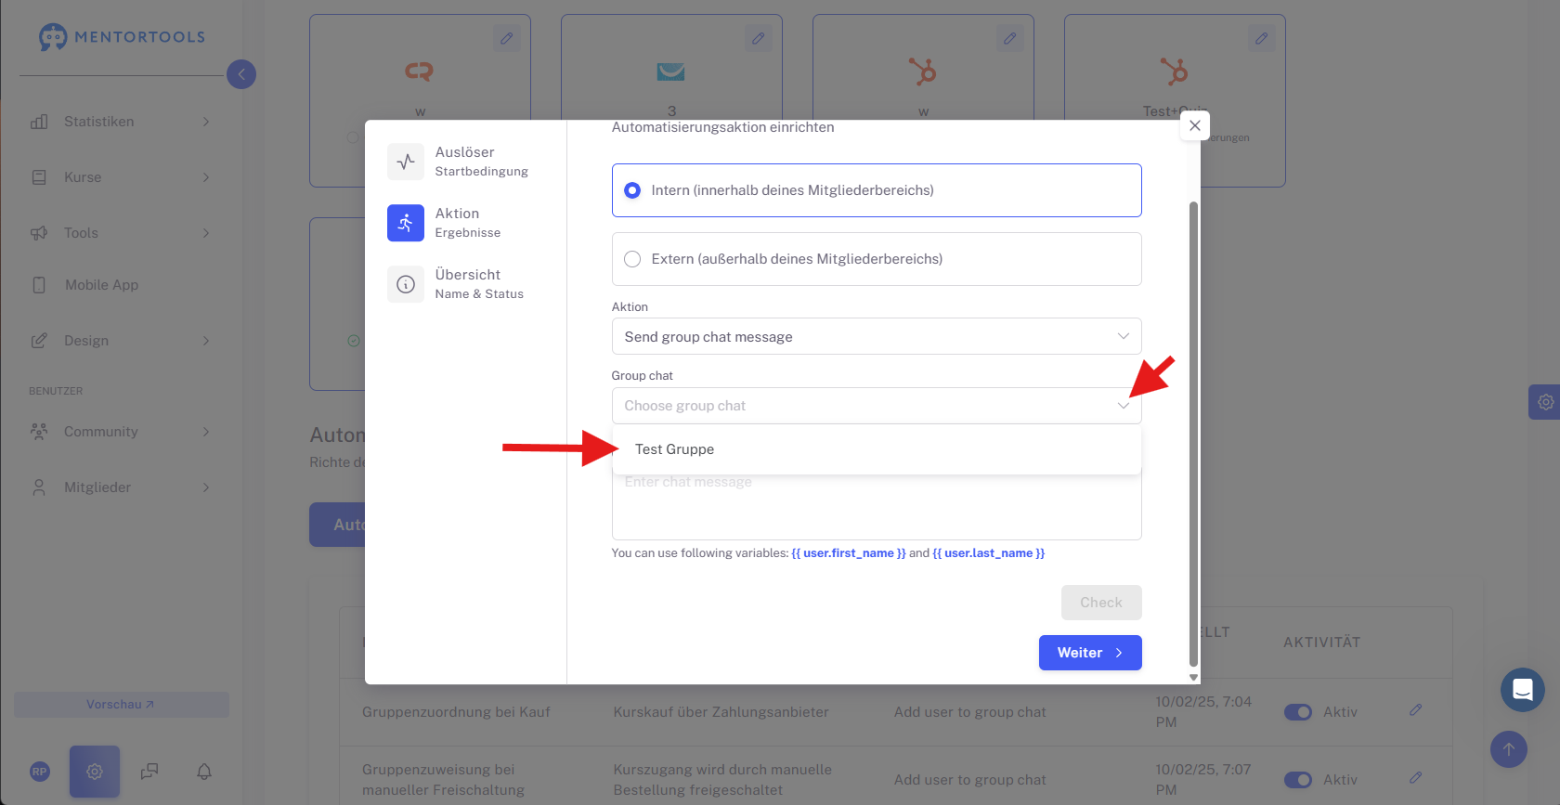
Task: Expand the Tools submenu chevron
Action: [206, 233]
